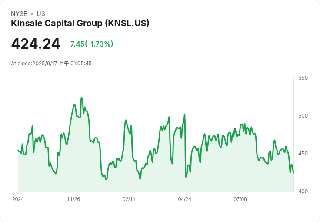Click the 400 y-axis label
320x222 pixels.
(303, 192)
